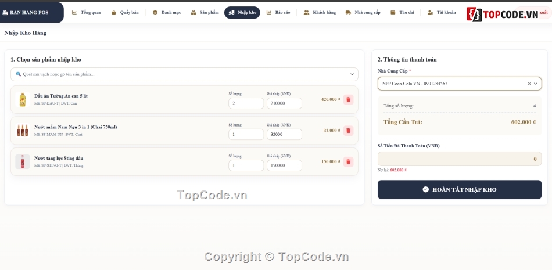The height and width of the screenshot is (270, 552).
Task: Edit quantity field for Dầu ăn Tường An
Action: (x=246, y=103)
